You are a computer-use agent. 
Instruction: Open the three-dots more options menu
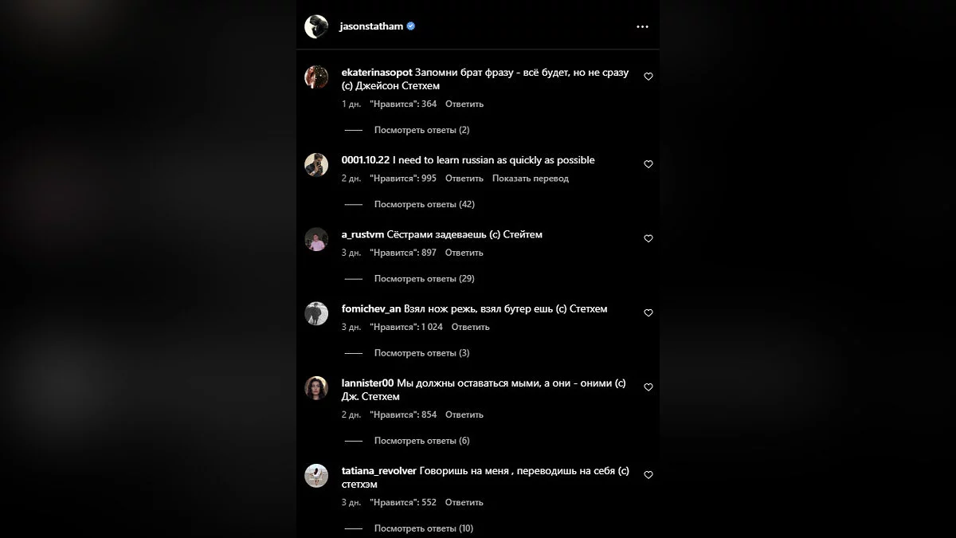pos(642,26)
